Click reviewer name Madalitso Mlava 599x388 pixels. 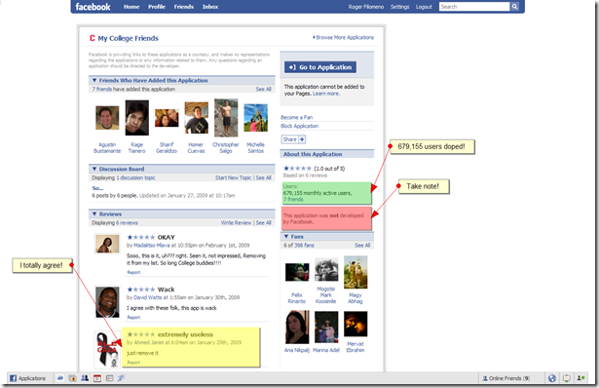pos(152,246)
